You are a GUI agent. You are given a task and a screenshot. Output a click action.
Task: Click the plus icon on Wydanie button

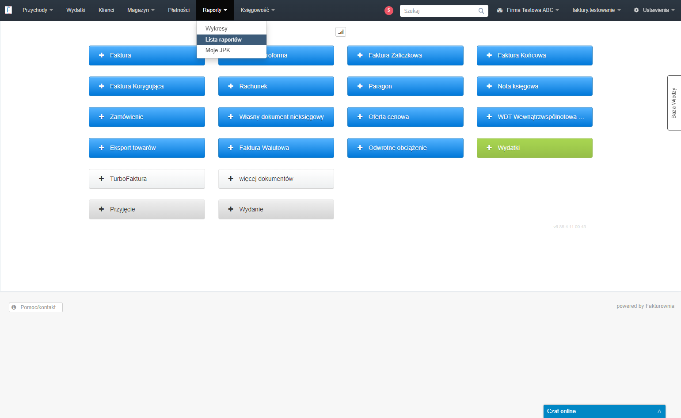(x=231, y=209)
